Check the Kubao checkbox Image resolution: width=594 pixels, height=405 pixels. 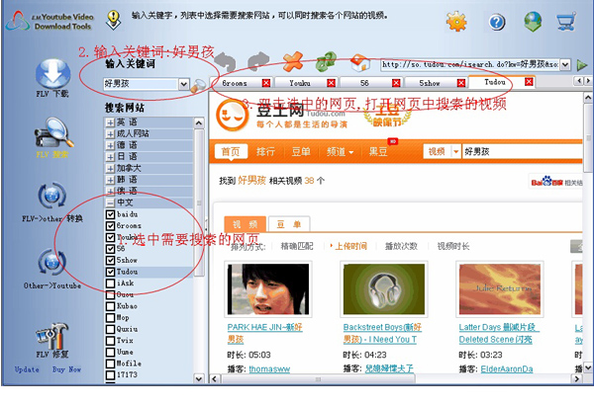(x=110, y=306)
